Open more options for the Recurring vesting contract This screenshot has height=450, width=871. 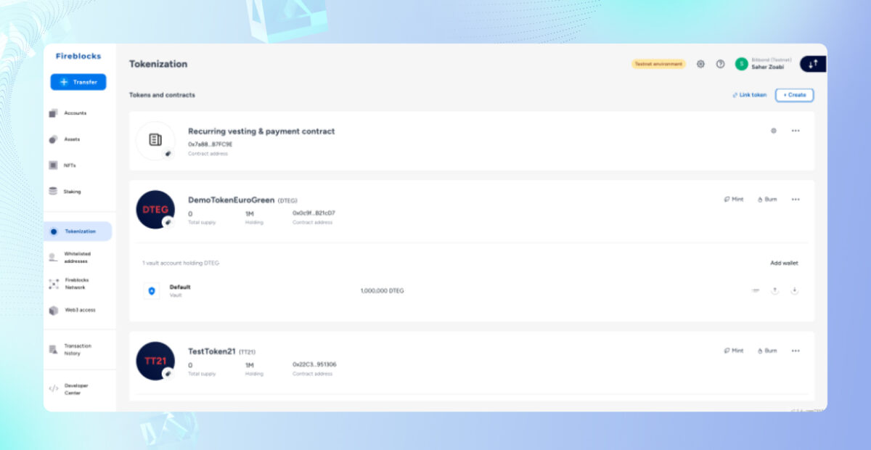796,131
